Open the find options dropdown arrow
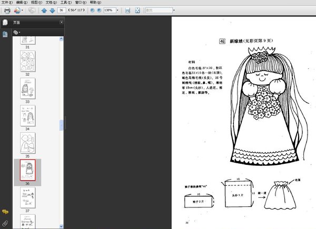 pyautogui.click(x=174, y=10)
